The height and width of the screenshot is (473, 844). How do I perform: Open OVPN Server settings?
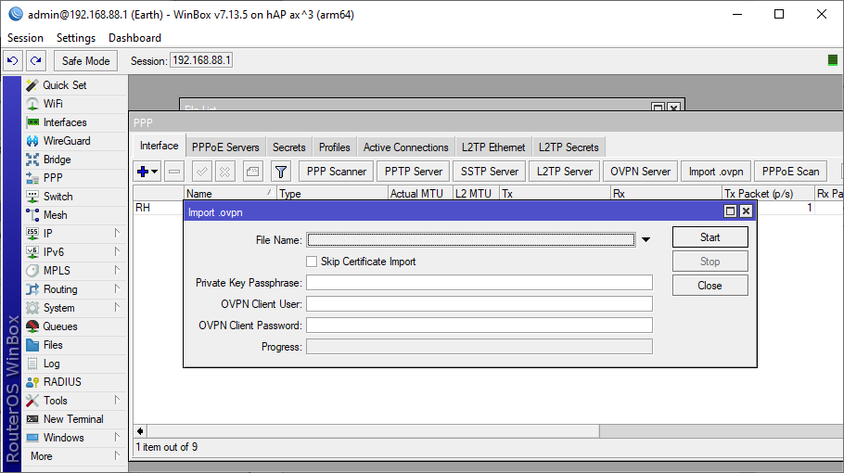pyautogui.click(x=640, y=172)
